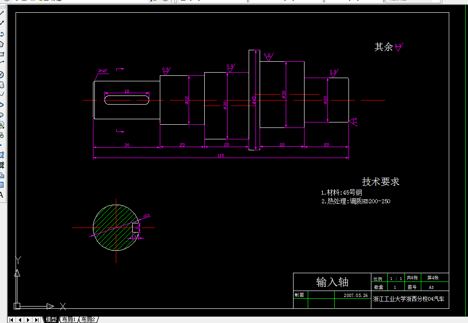The image size is (468, 323).
Task: Click the 1:1 scale value
Action: click(x=396, y=279)
